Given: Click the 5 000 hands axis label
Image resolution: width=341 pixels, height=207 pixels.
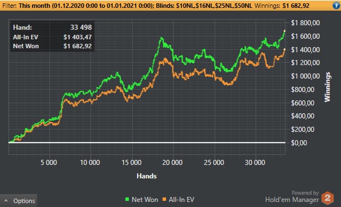Looking at the screenshot, I should (49, 163).
